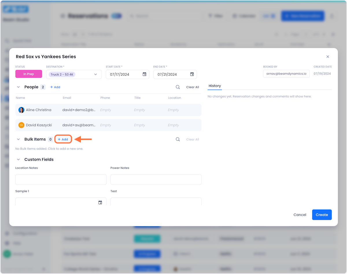
Task: Click the Power Notes input field
Action: (x=156, y=179)
